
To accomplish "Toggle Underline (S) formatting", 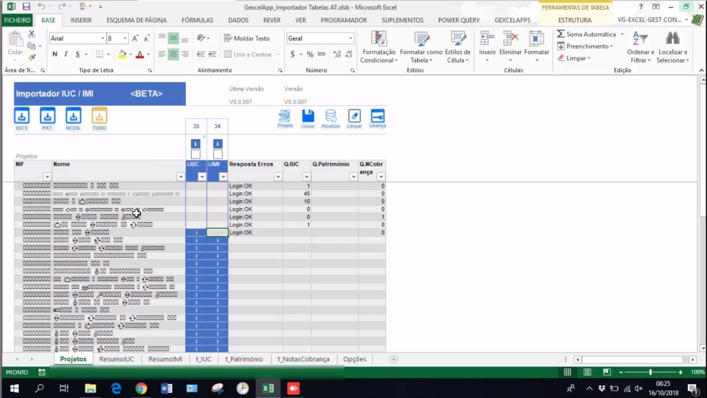I will 77,54.
